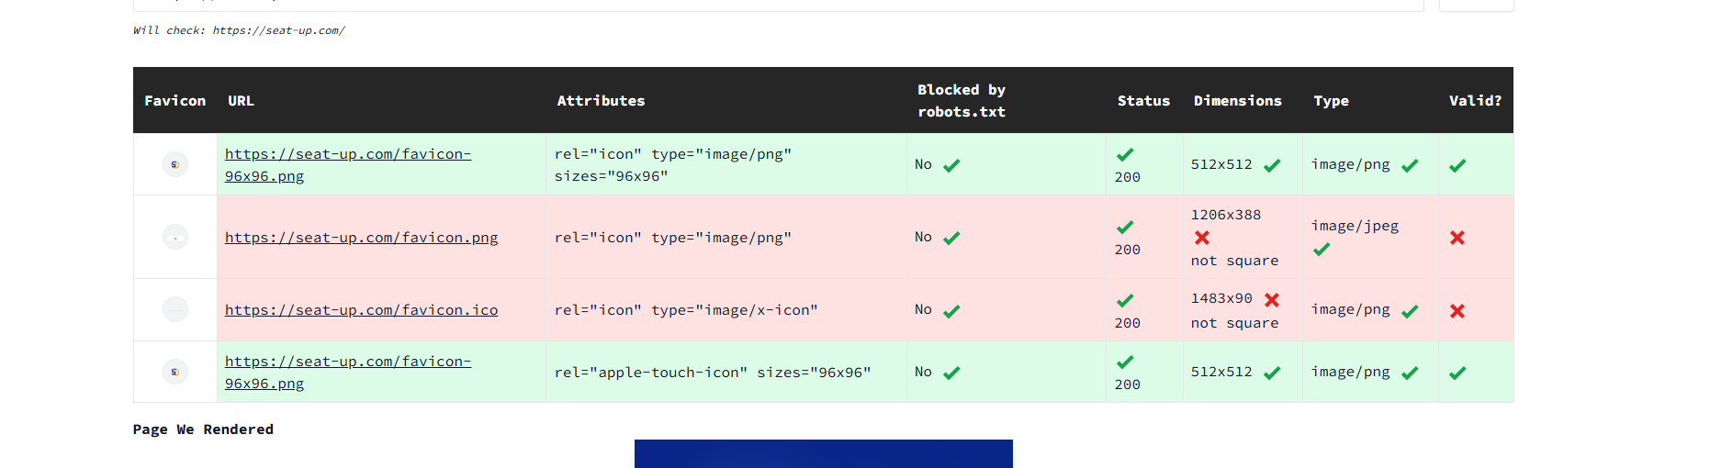1710x468 pixels.
Task: Click the favicon preview in the favicon.png row
Action: 175,238
